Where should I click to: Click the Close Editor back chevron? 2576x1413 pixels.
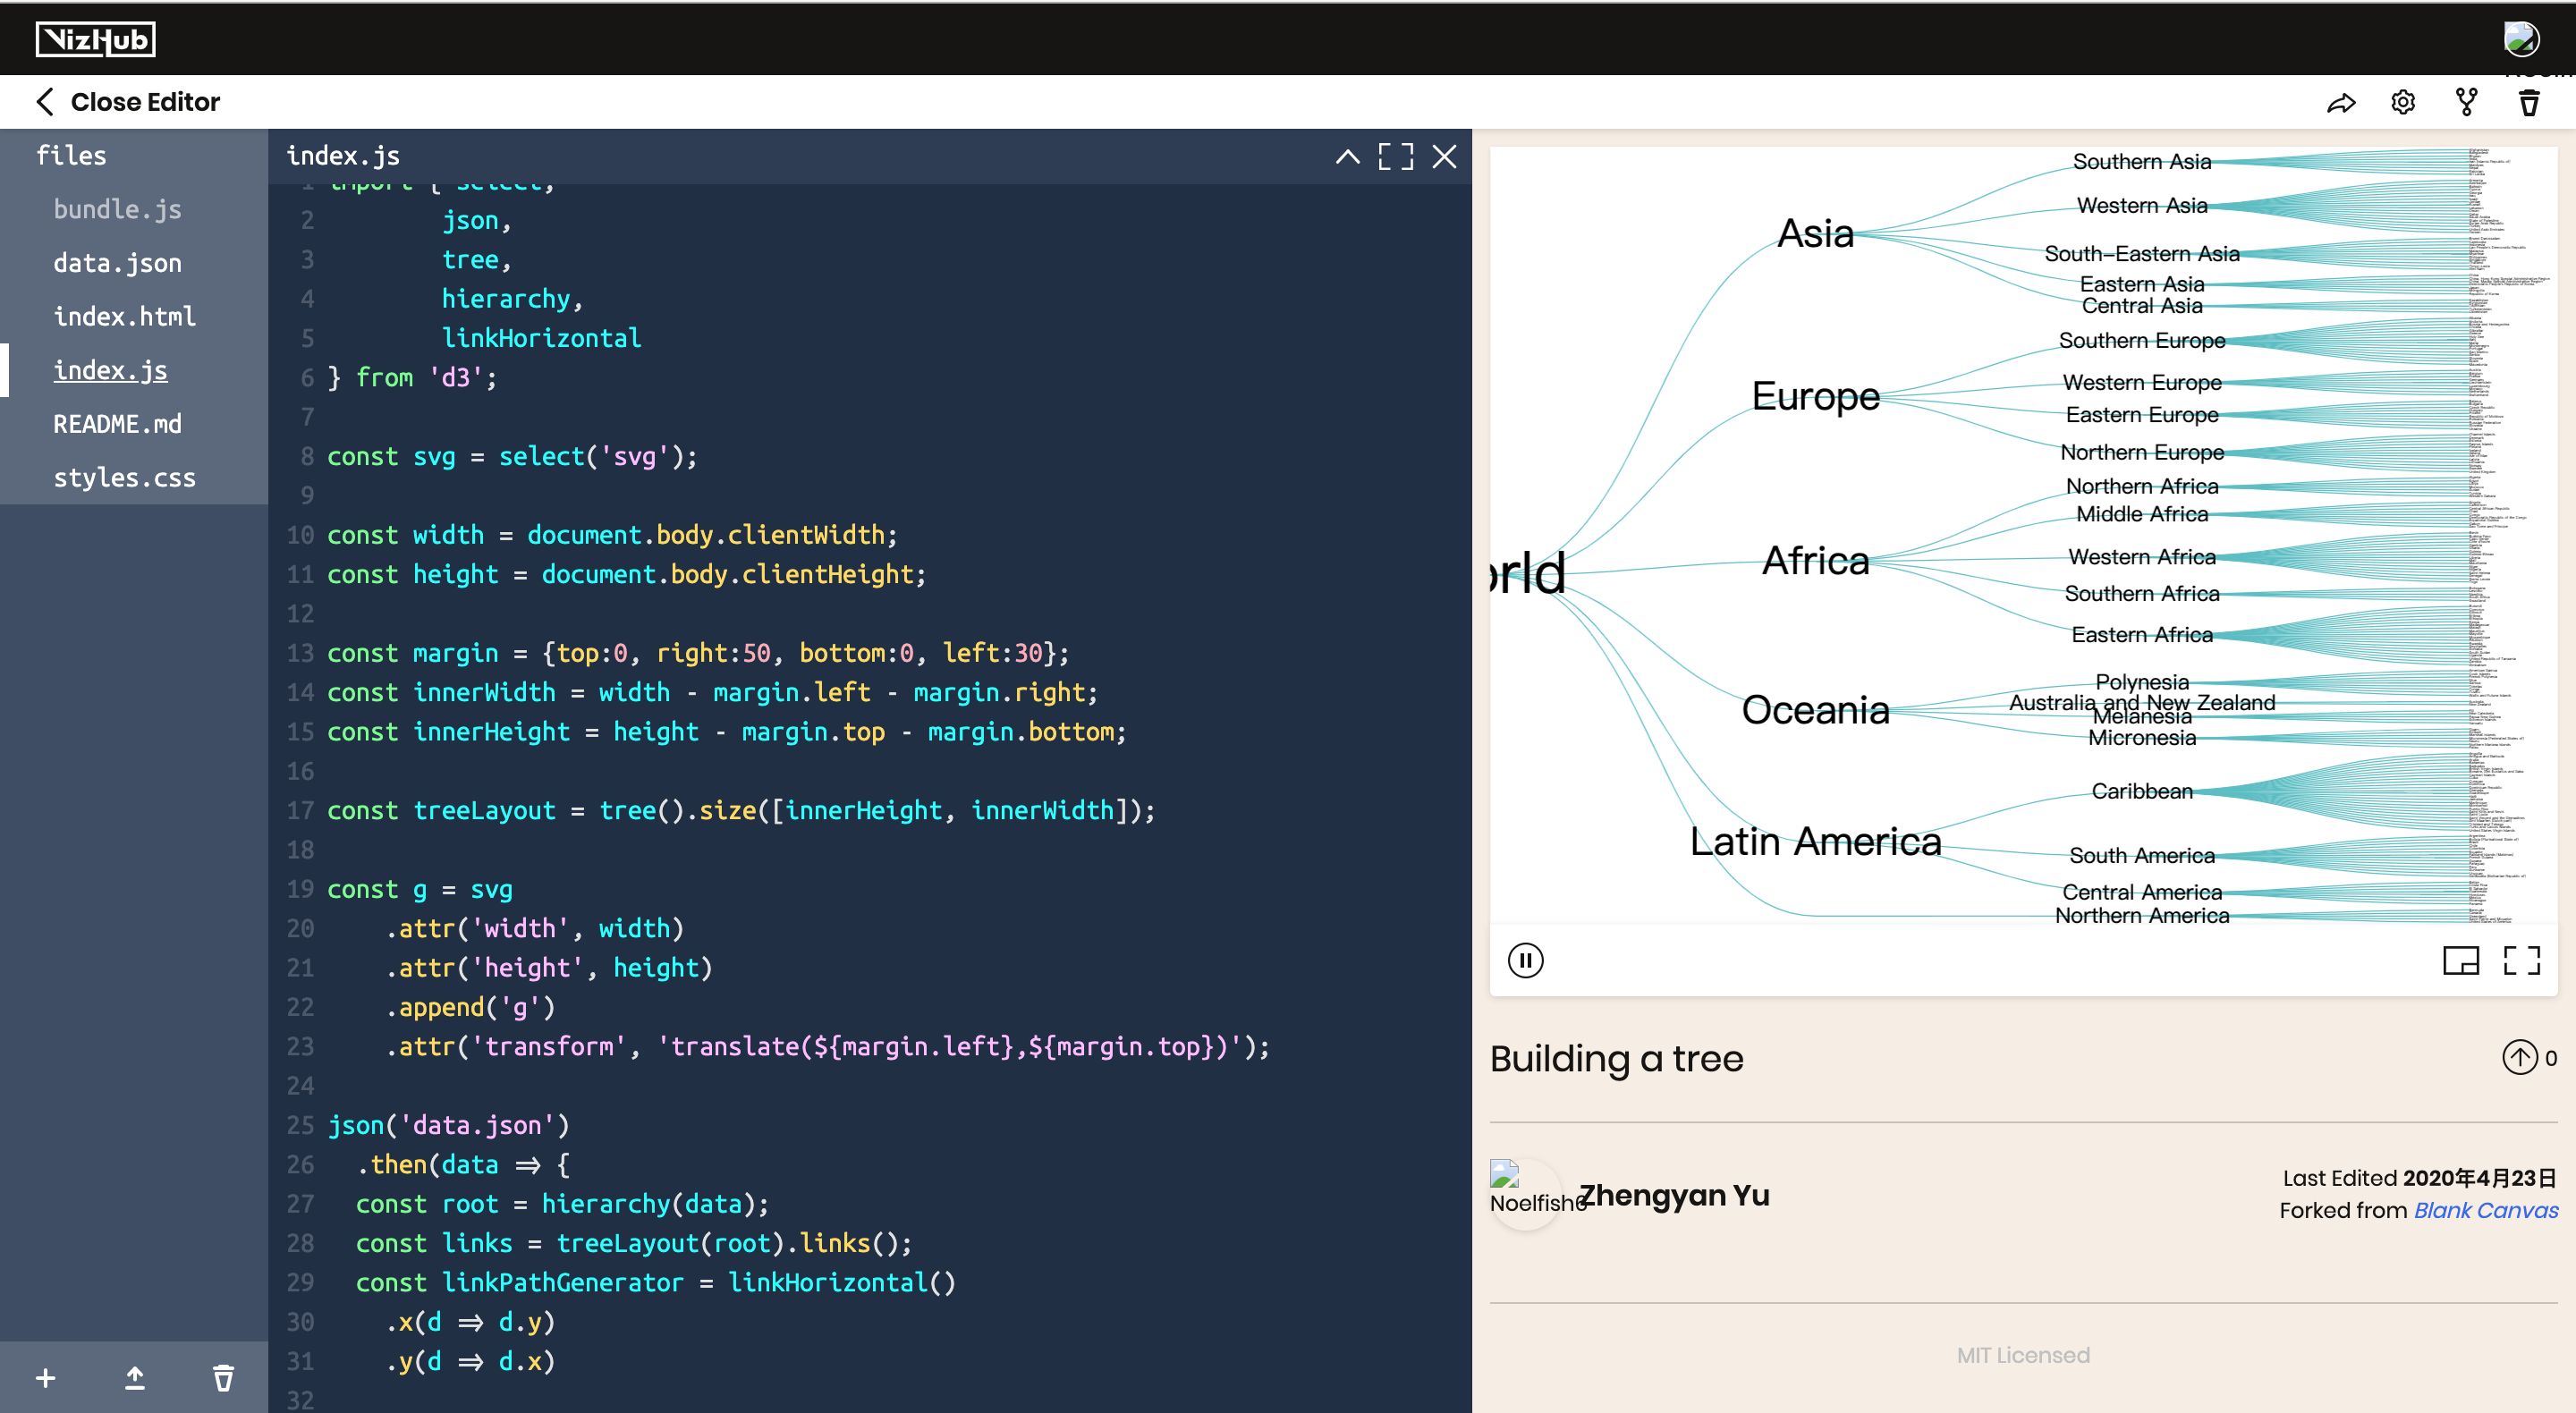pos(44,102)
